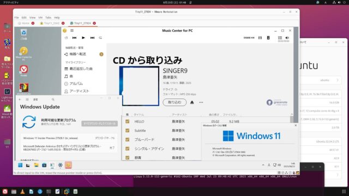Screen dimensions: 349x196
Task: Open the 曲 songs library item
Action: tap(69, 76)
